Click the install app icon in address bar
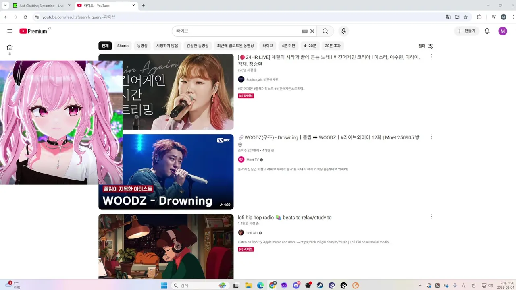The image size is (516, 290). (x=457, y=17)
